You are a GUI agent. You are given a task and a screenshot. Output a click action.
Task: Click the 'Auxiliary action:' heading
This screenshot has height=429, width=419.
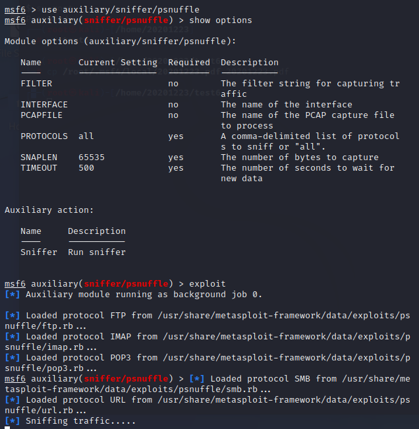pyautogui.click(x=49, y=210)
